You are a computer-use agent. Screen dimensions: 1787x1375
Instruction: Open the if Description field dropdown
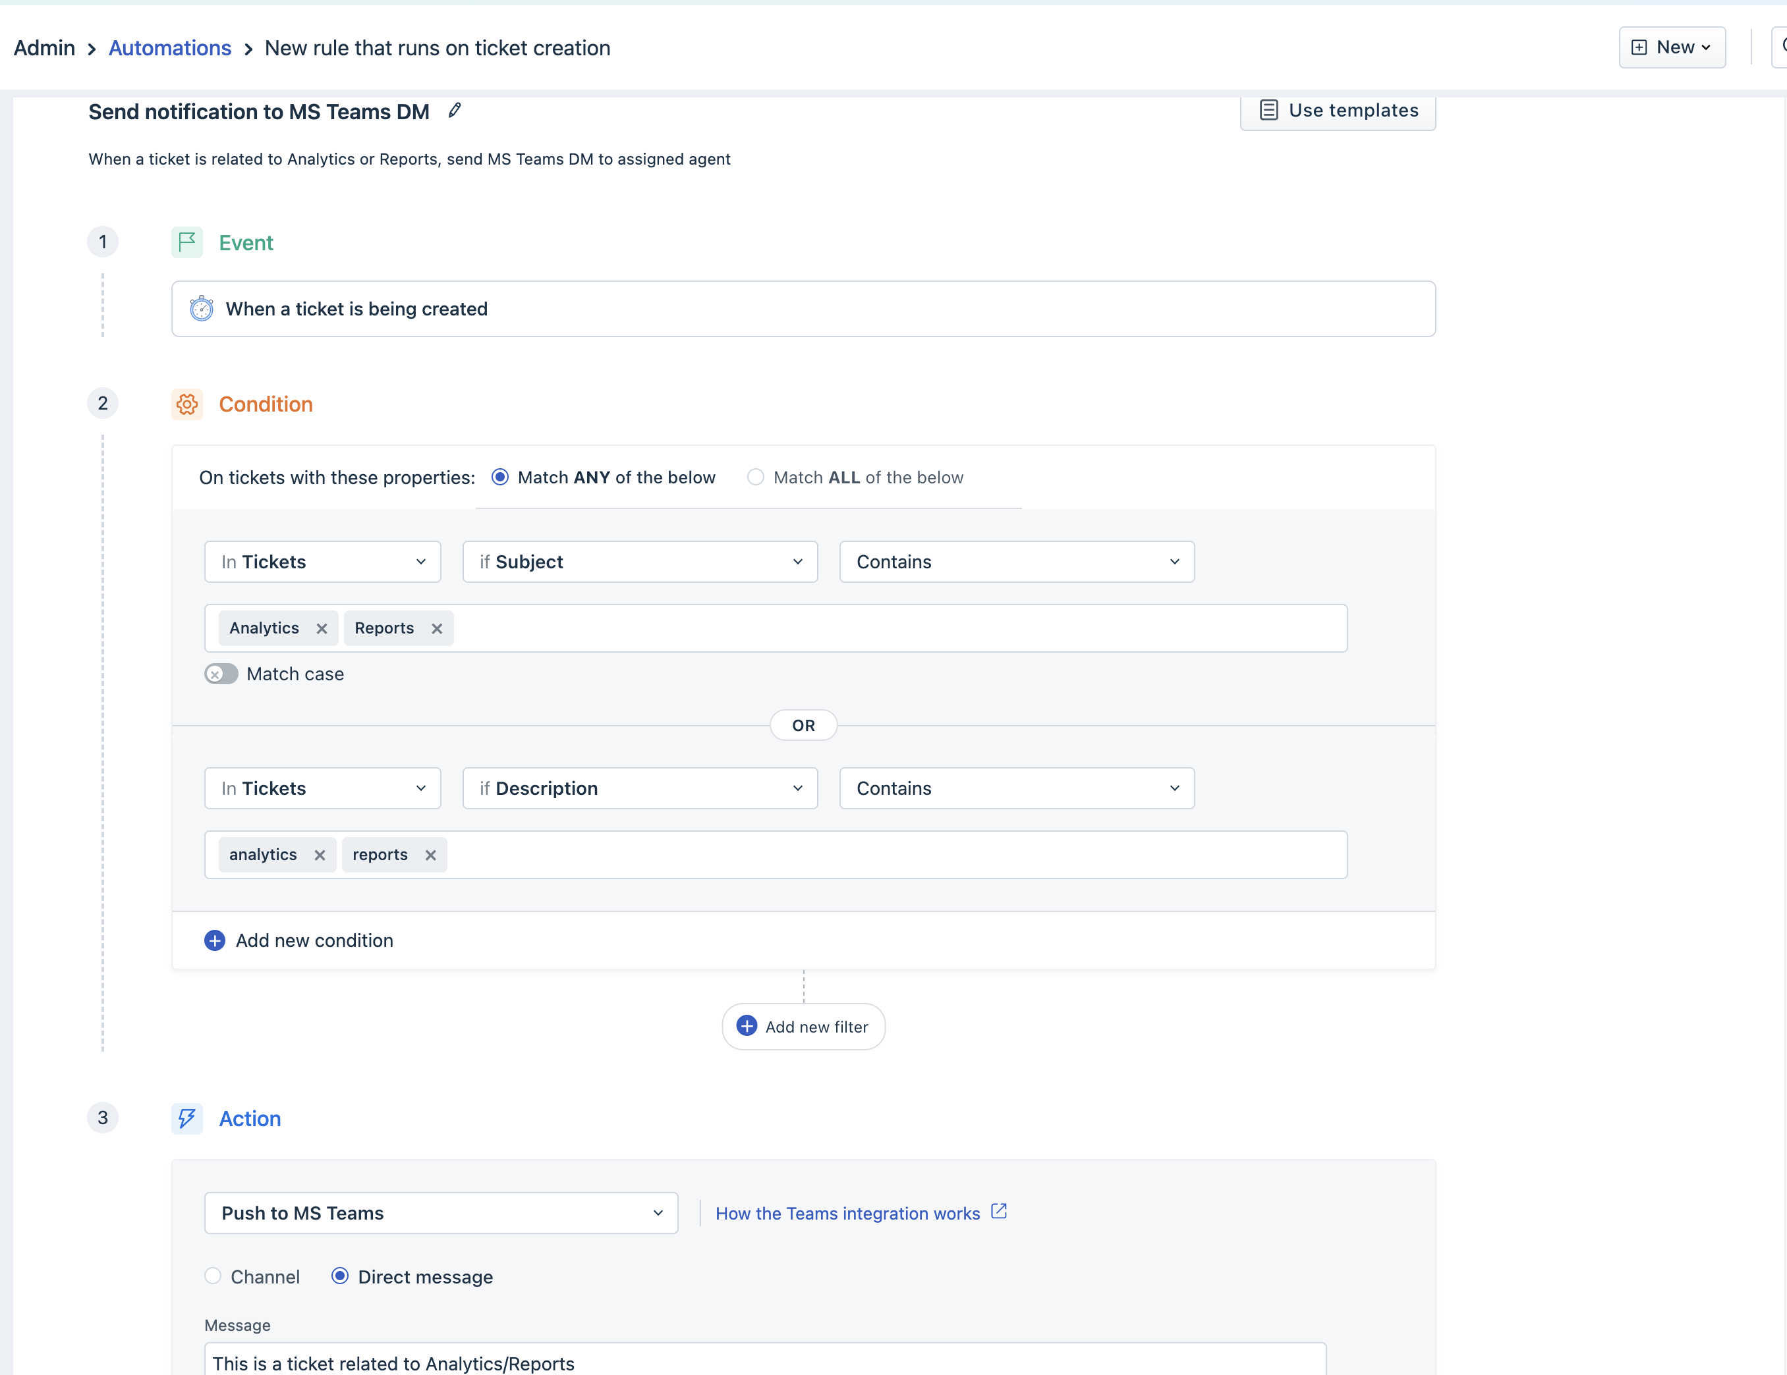click(x=640, y=788)
